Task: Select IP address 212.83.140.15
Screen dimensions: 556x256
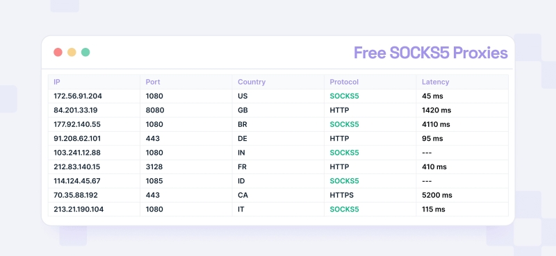Action: [x=76, y=167]
